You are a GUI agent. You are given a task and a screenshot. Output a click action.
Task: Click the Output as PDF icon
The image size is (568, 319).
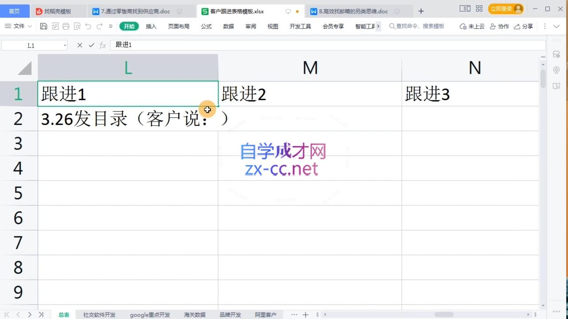point(55,26)
